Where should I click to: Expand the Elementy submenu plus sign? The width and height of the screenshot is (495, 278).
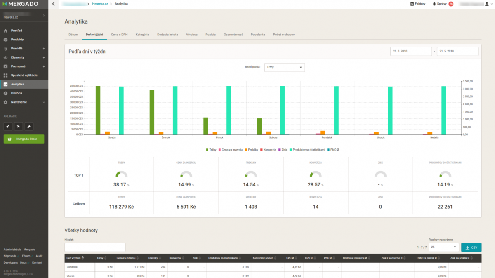(x=44, y=57)
